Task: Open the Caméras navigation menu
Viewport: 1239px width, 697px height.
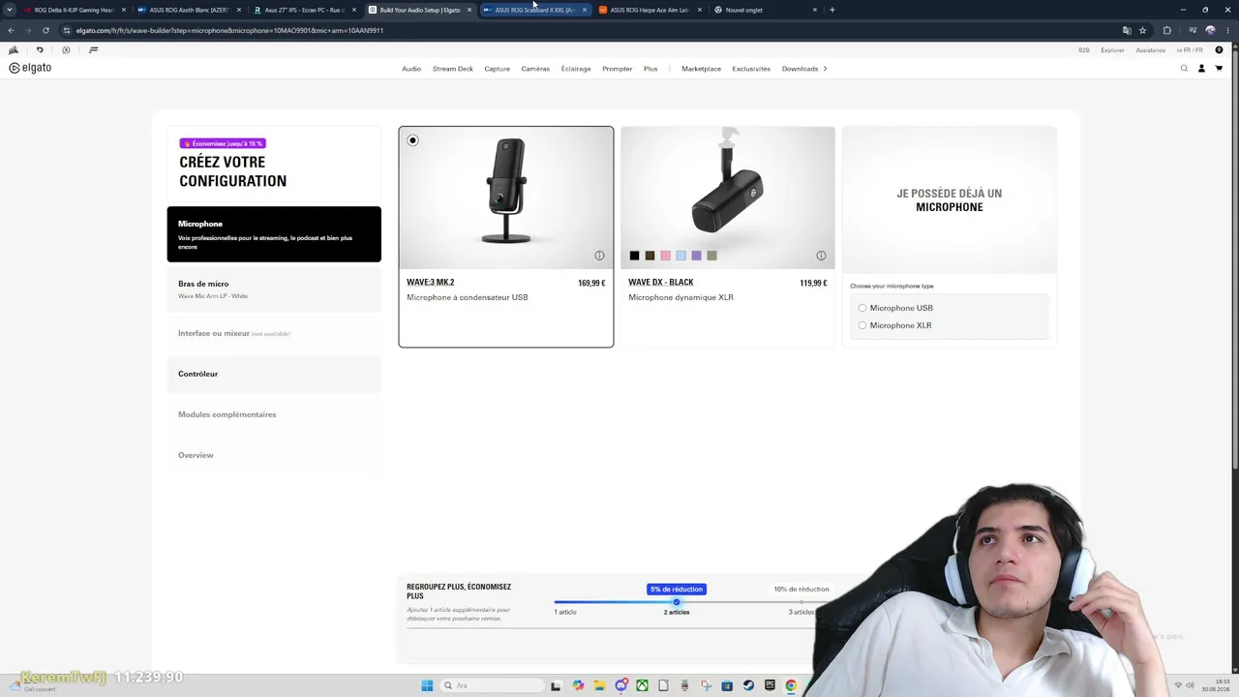Action: tap(535, 69)
